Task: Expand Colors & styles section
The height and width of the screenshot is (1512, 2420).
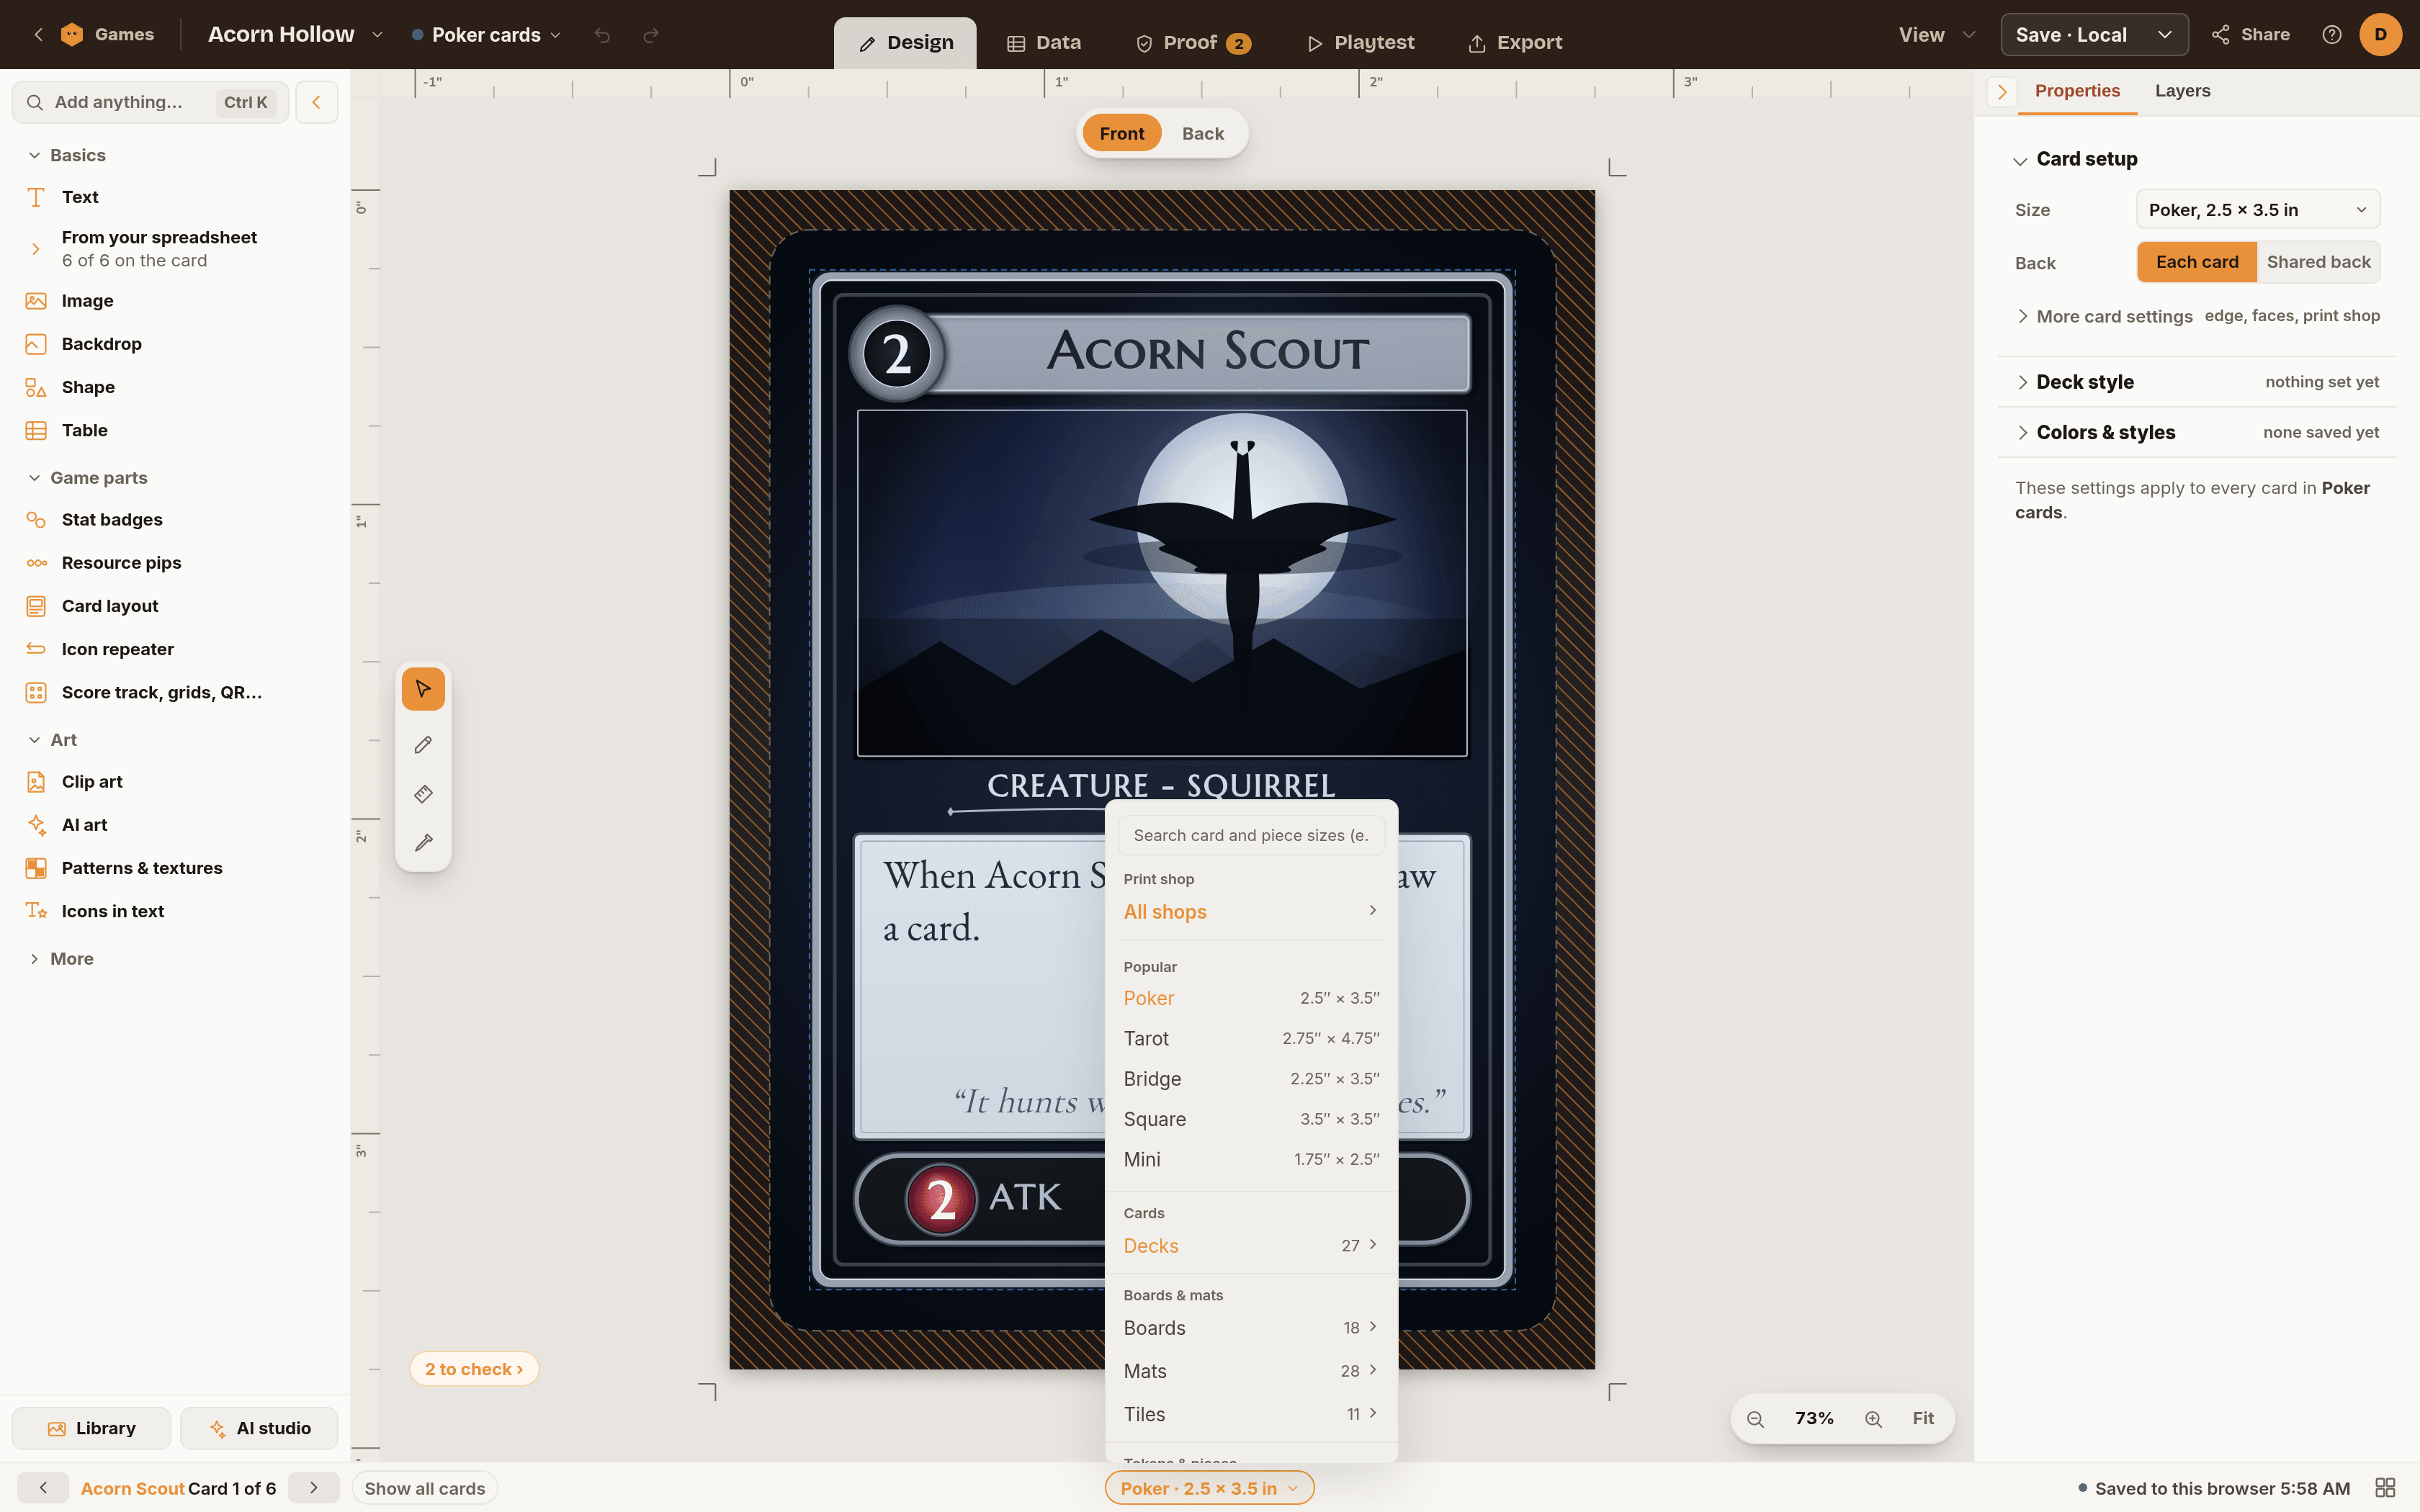Action: pyautogui.click(x=2197, y=432)
